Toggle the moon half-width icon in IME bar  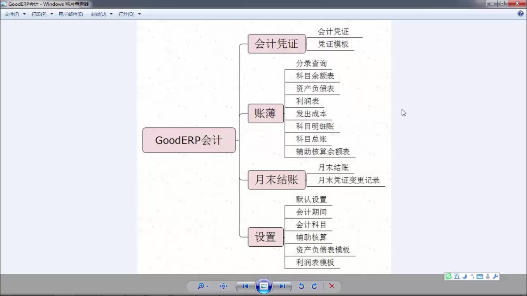465,276
